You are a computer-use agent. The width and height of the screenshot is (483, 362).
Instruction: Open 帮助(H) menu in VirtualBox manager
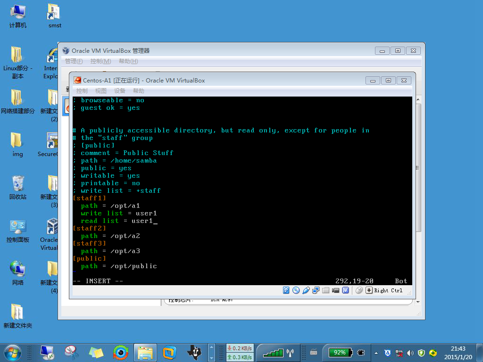click(x=128, y=61)
